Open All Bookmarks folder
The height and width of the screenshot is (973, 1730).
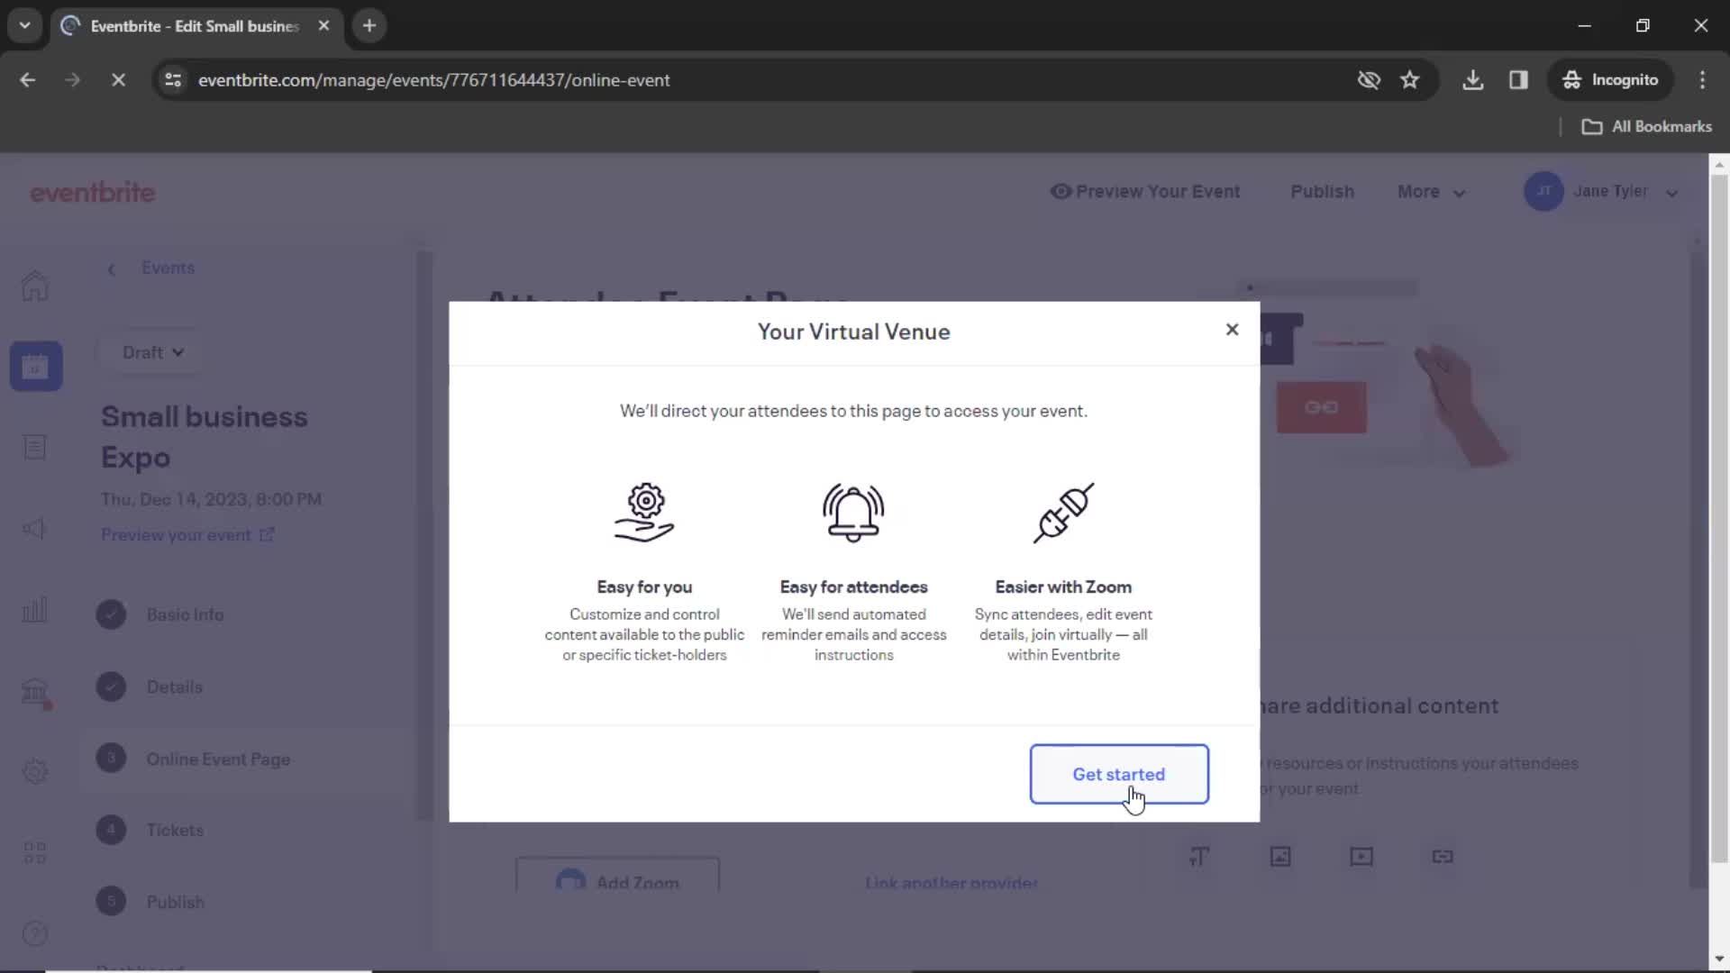coord(1647,127)
